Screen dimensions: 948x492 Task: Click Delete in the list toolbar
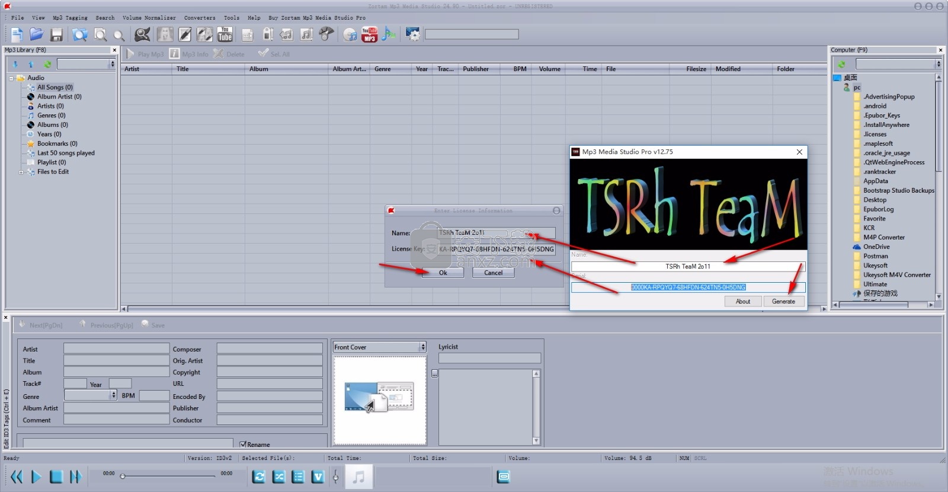click(229, 54)
